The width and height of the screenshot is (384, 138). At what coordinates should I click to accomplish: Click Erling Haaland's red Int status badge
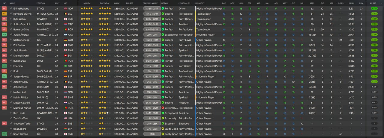(x=4, y=9)
